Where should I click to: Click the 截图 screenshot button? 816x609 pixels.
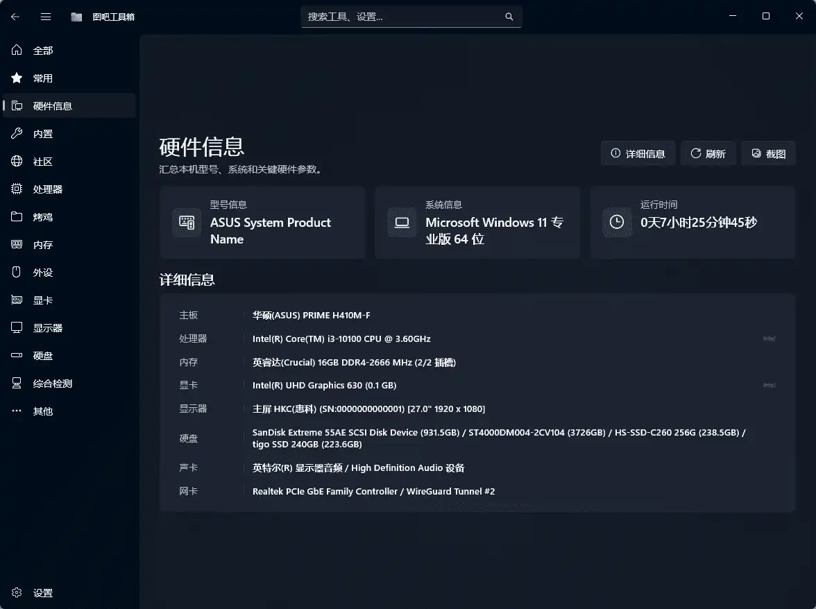coord(769,153)
